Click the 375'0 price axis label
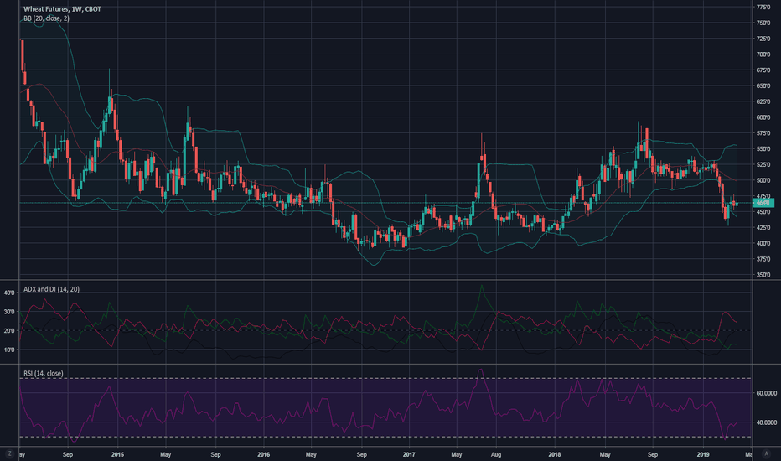The height and width of the screenshot is (461, 781). click(763, 259)
